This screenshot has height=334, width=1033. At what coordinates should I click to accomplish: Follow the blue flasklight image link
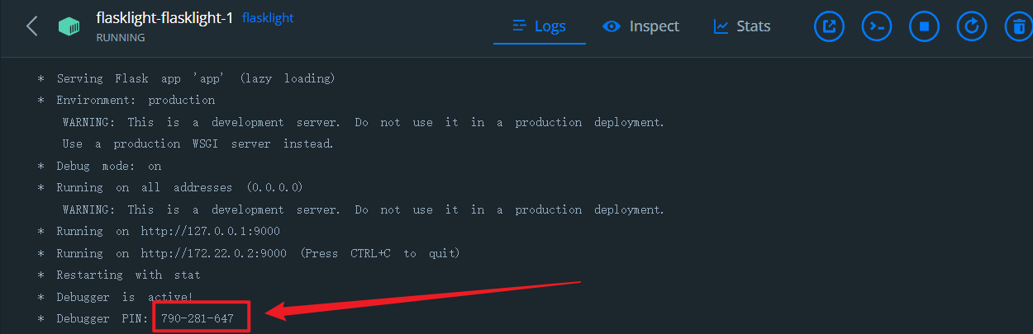point(268,18)
